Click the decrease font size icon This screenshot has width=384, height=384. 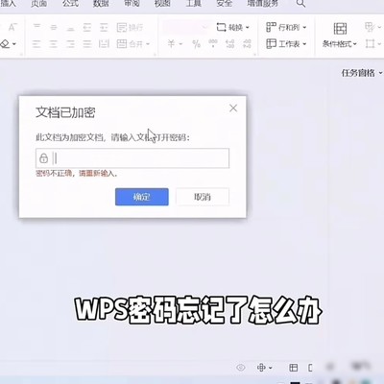[12, 27]
